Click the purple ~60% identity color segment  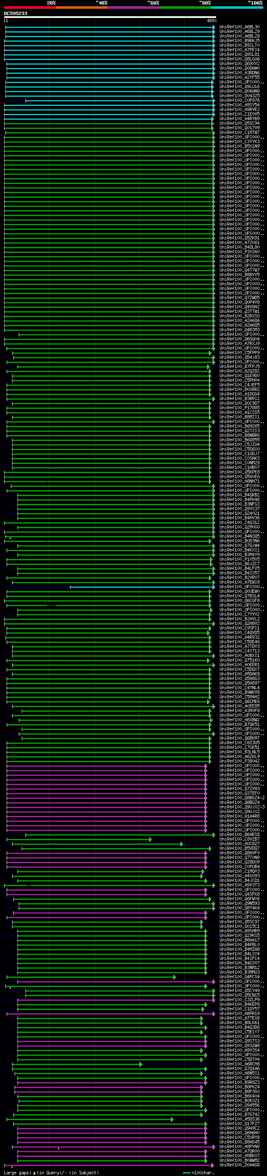(134, 8)
